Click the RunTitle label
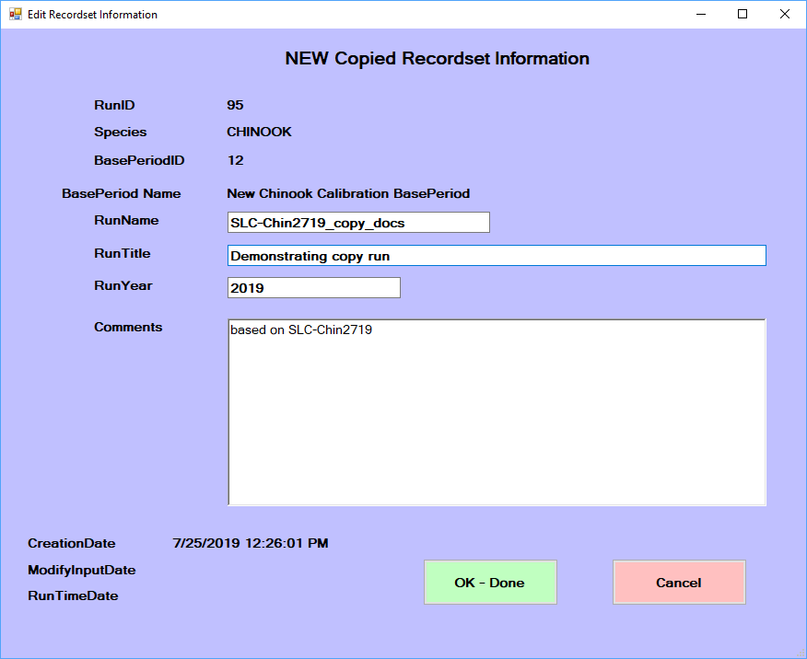The height and width of the screenshot is (659, 807). click(122, 253)
